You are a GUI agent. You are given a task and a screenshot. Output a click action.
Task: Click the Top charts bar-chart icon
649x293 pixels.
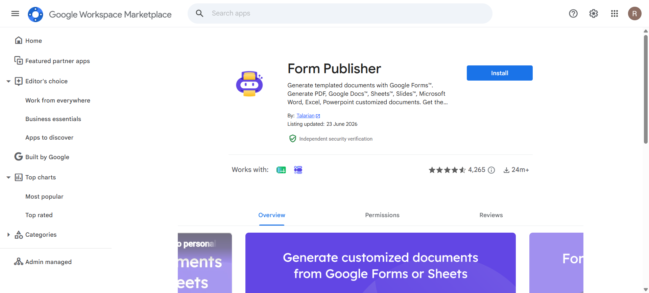(x=19, y=177)
